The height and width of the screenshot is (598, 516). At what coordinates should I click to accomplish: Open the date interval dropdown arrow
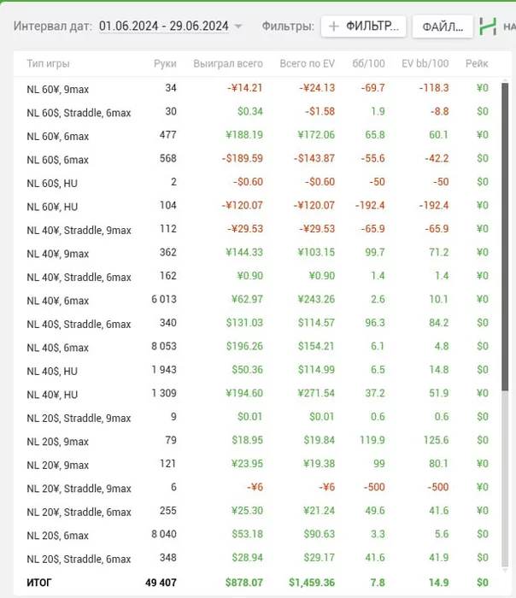click(238, 26)
